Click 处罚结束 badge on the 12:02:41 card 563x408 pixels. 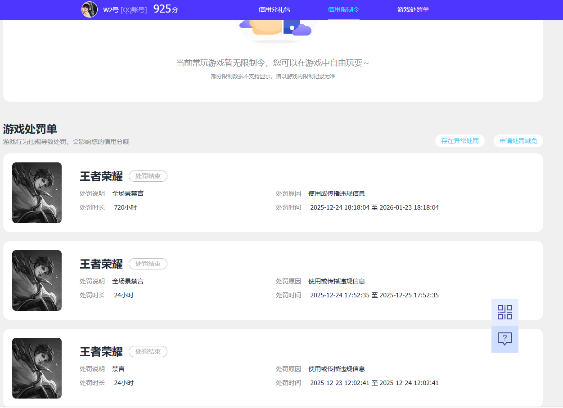pos(148,351)
